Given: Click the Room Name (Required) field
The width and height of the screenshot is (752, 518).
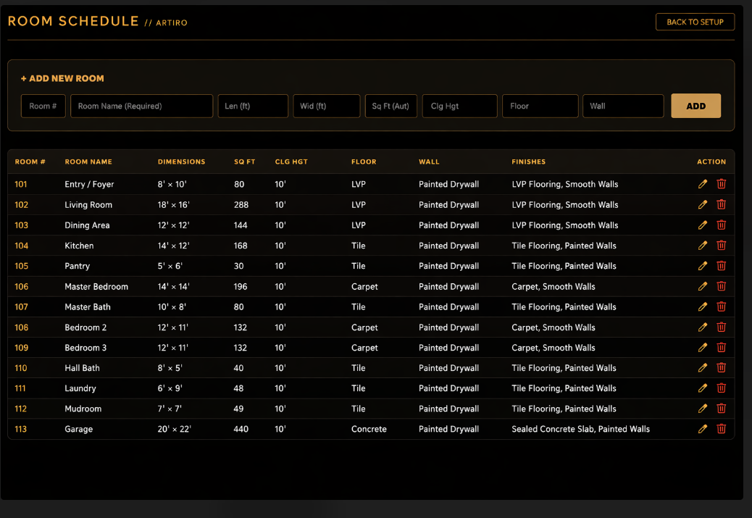Looking at the screenshot, I should click(141, 106).
